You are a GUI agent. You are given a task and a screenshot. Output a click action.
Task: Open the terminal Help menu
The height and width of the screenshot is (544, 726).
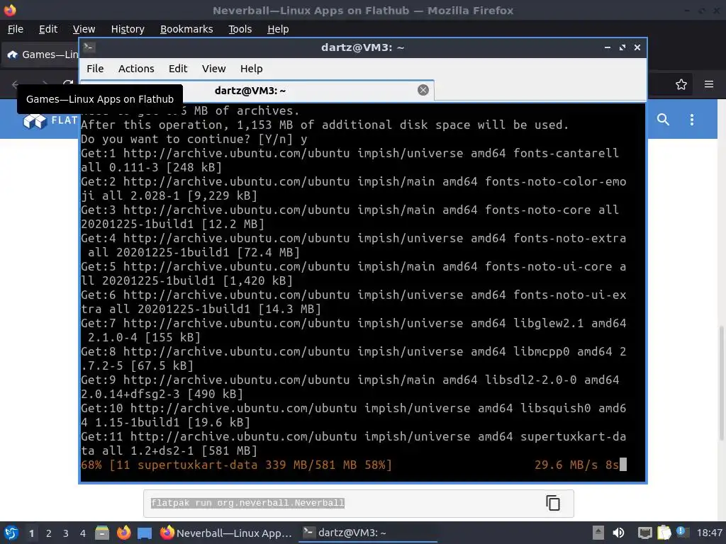pos(252,69)
